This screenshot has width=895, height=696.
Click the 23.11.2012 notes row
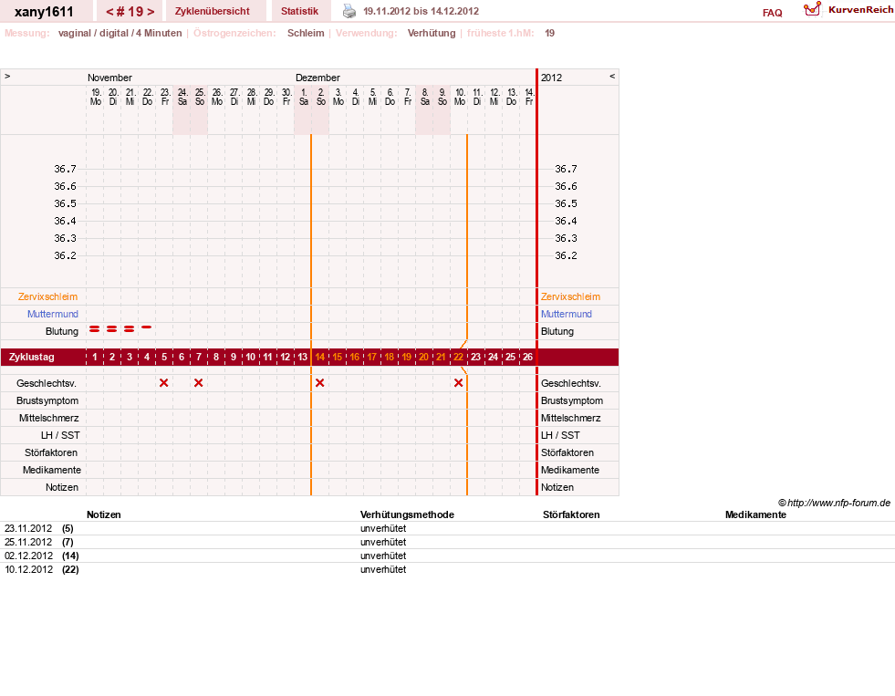point(447,528)
